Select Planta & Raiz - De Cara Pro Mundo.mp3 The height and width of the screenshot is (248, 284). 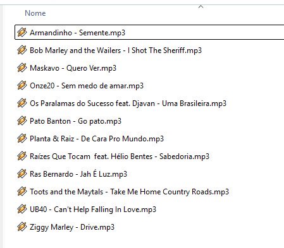[x=97, y=139]
